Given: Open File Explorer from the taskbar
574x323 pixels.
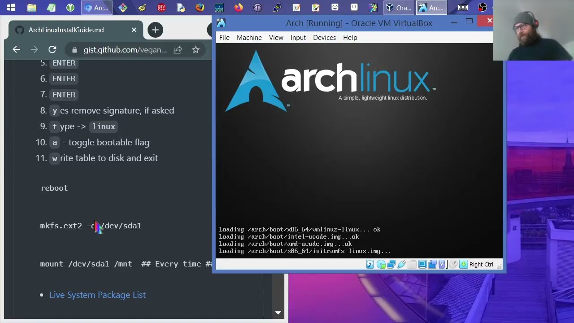Looking at the screenshot, I should [31, 7].
